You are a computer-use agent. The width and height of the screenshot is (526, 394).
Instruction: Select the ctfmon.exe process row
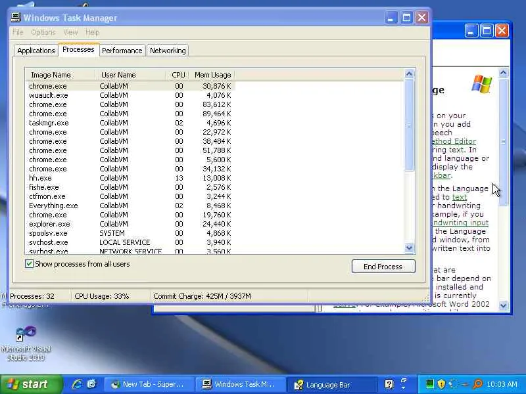coord(130,196)
